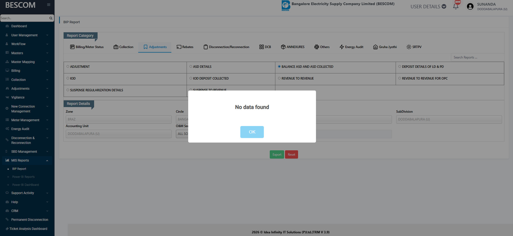Open the Power BI Reports submenu item
The width and height of the screenshot is (513, 236).
coord(24,177)
